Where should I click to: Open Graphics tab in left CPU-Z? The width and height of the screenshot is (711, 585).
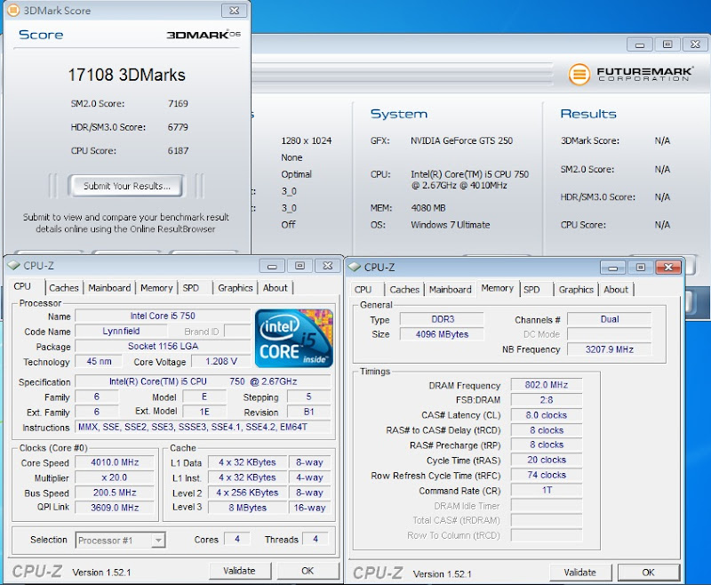(x=235, y=288)
